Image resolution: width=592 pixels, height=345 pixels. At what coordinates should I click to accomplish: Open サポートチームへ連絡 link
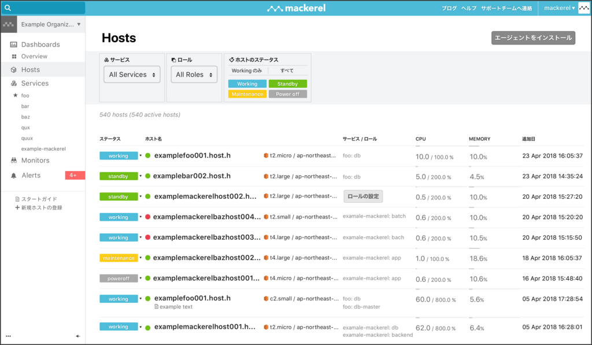point(506,8)
